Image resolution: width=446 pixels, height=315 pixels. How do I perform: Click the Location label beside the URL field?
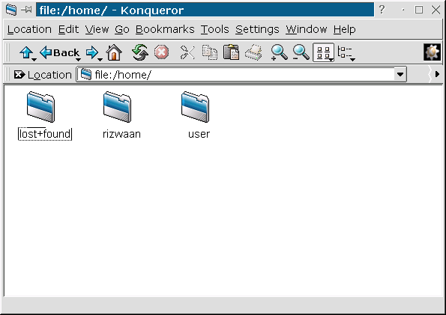49,75
